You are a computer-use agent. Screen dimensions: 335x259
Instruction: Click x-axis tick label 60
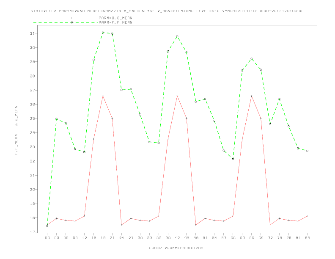click(x=233, y=238)
